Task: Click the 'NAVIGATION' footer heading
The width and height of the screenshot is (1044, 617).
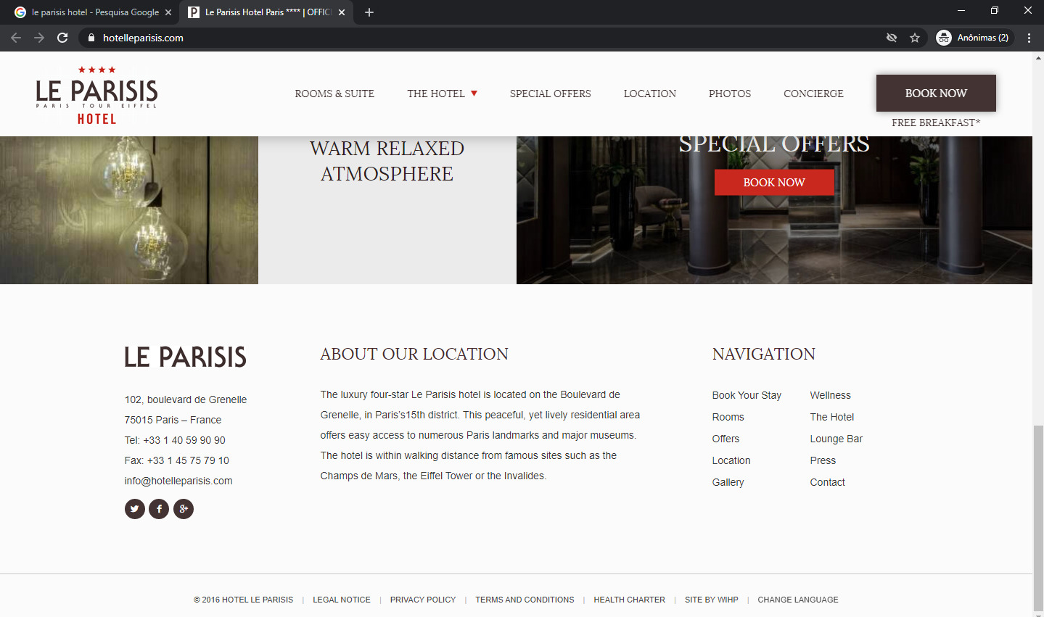Action: [764, 354]
